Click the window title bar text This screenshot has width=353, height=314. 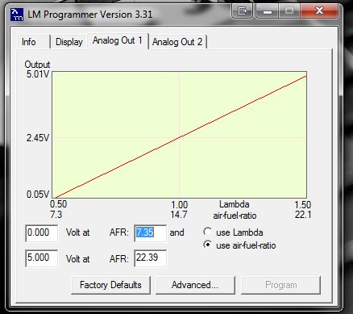90,15
